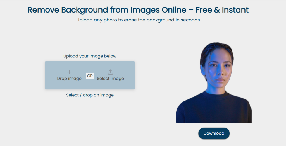Click the "Upload your image below" label
Screen dimensions: 286x146
[90, 56]
